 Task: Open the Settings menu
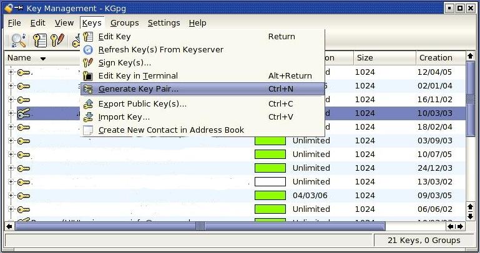(x=164, y=23)
